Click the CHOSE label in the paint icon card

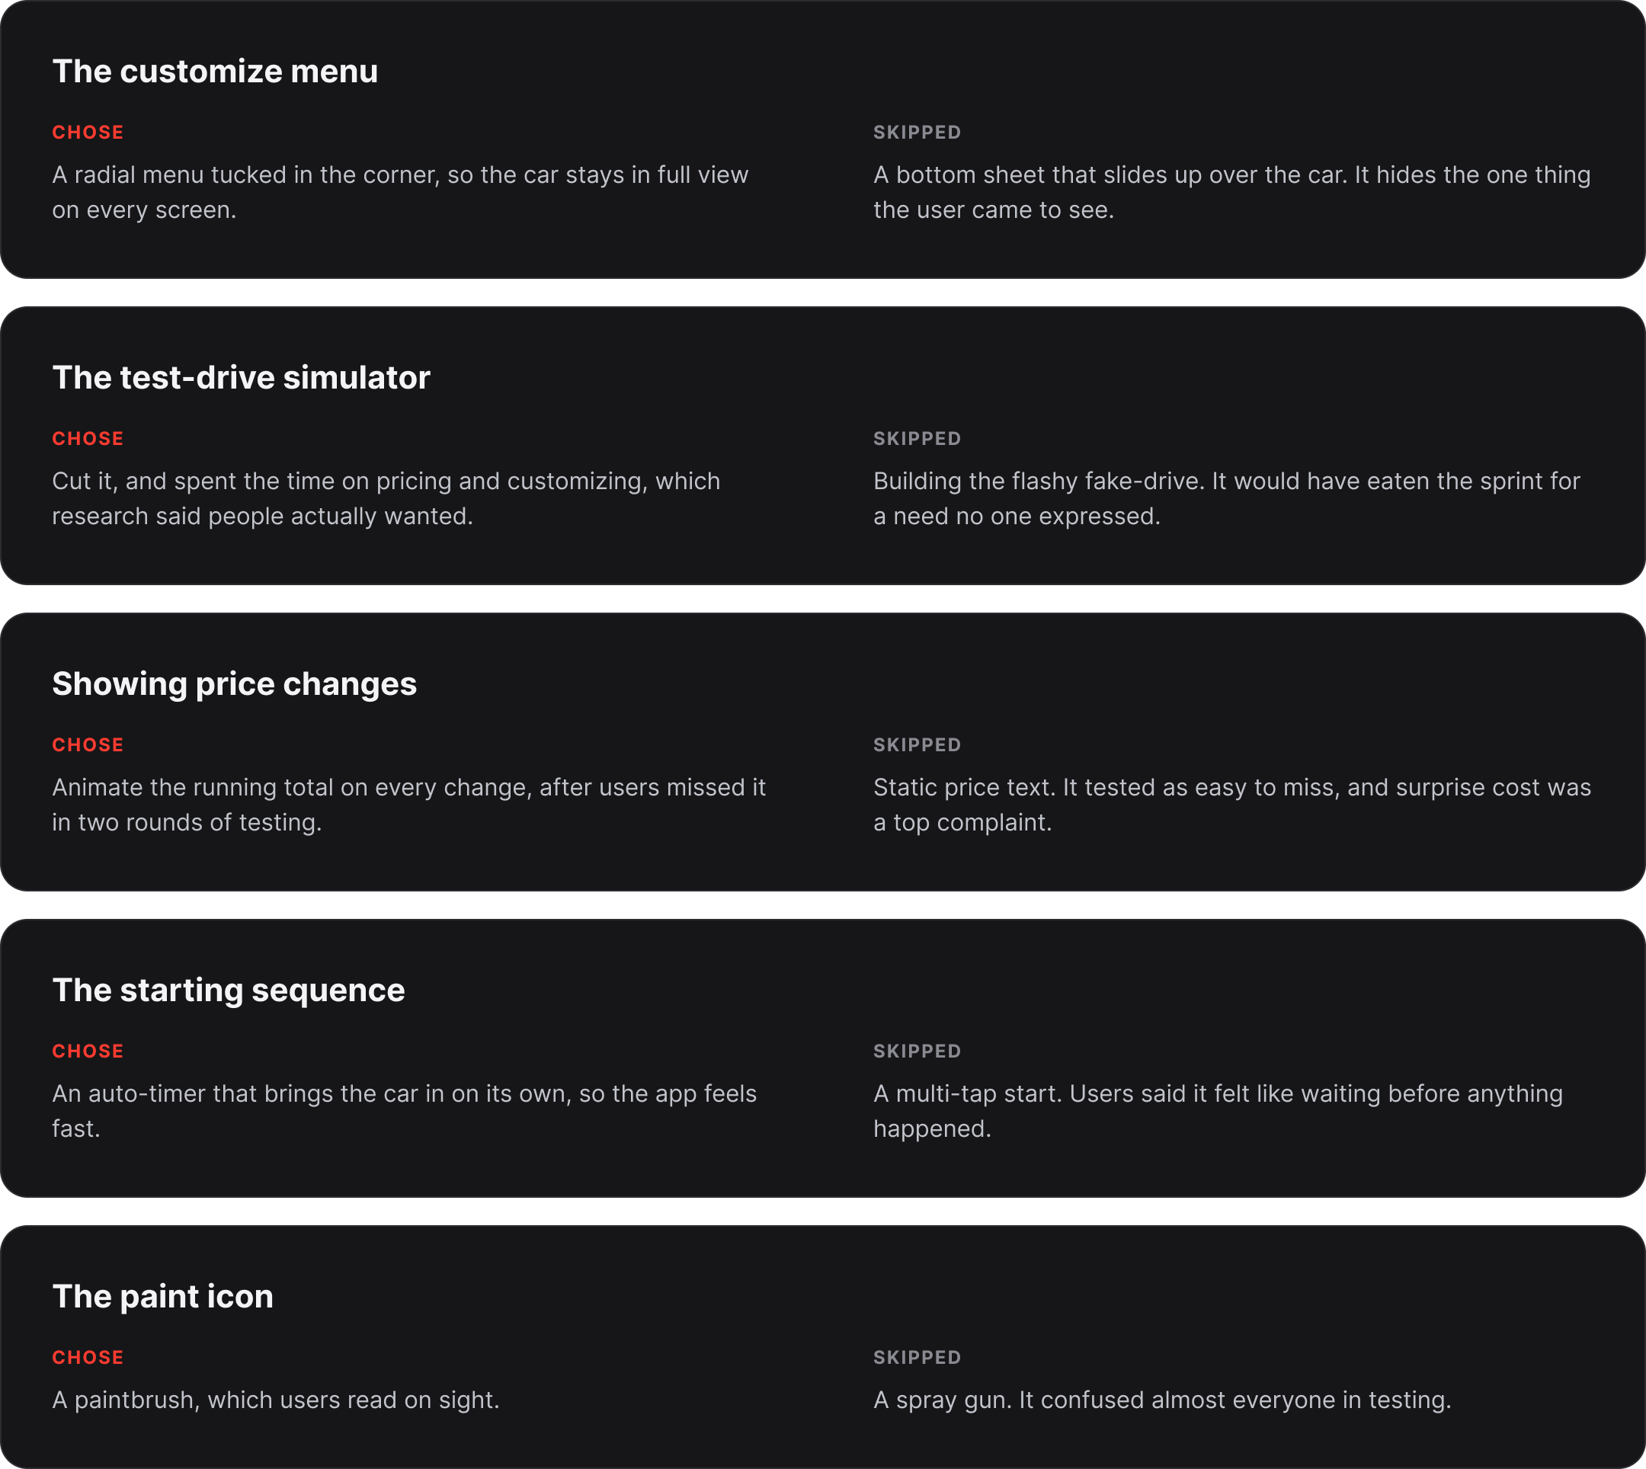[88, 1358]
